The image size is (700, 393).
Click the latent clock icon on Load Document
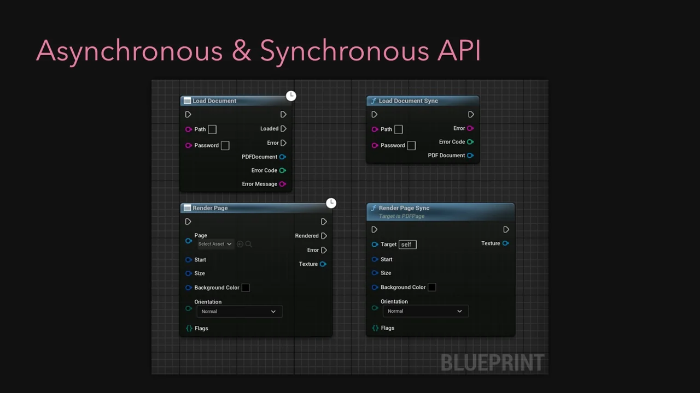coord(291,96)
